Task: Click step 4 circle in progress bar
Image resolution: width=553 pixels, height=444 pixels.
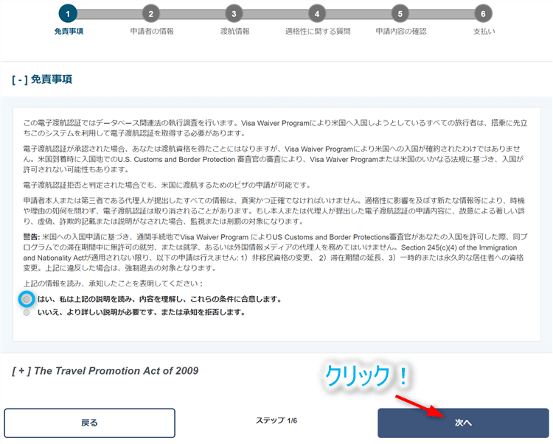Action: 317,13
